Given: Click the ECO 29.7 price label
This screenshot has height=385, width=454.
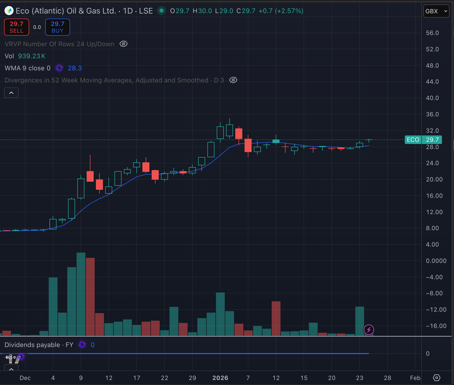Looking at the screenshot, I should 423,140.
